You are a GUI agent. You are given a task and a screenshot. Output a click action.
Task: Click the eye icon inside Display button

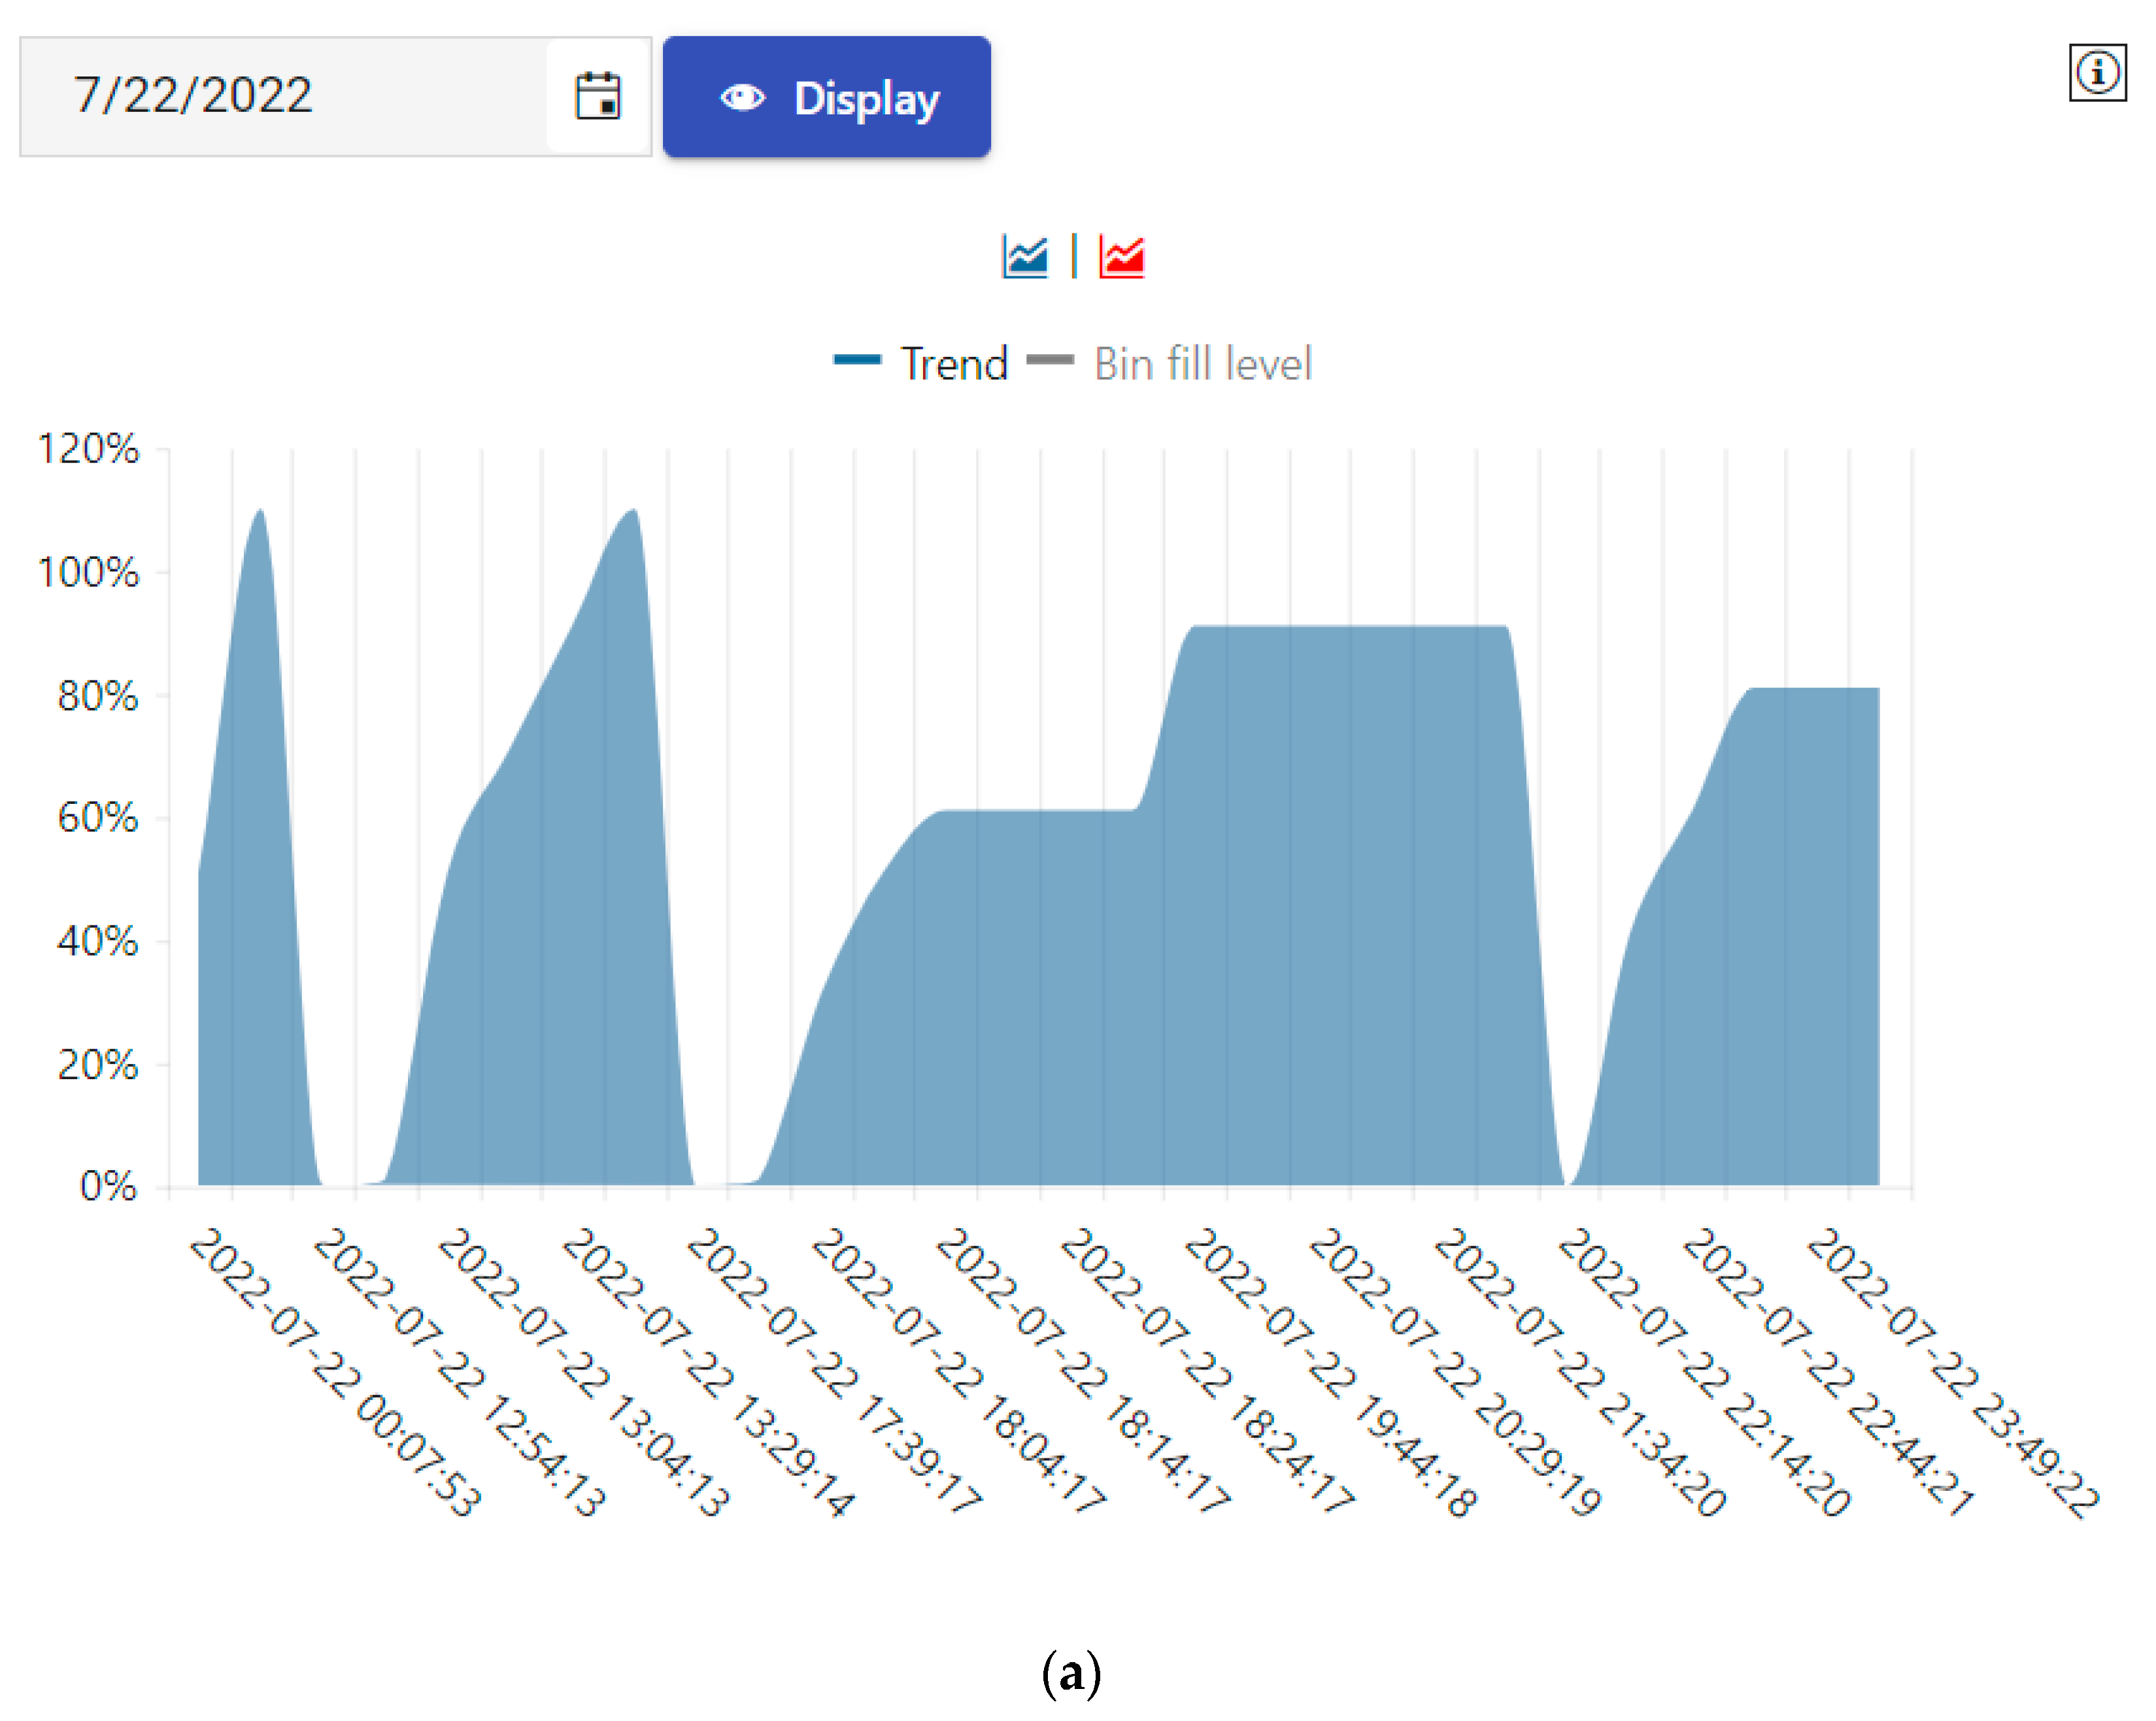click(742, 98)
